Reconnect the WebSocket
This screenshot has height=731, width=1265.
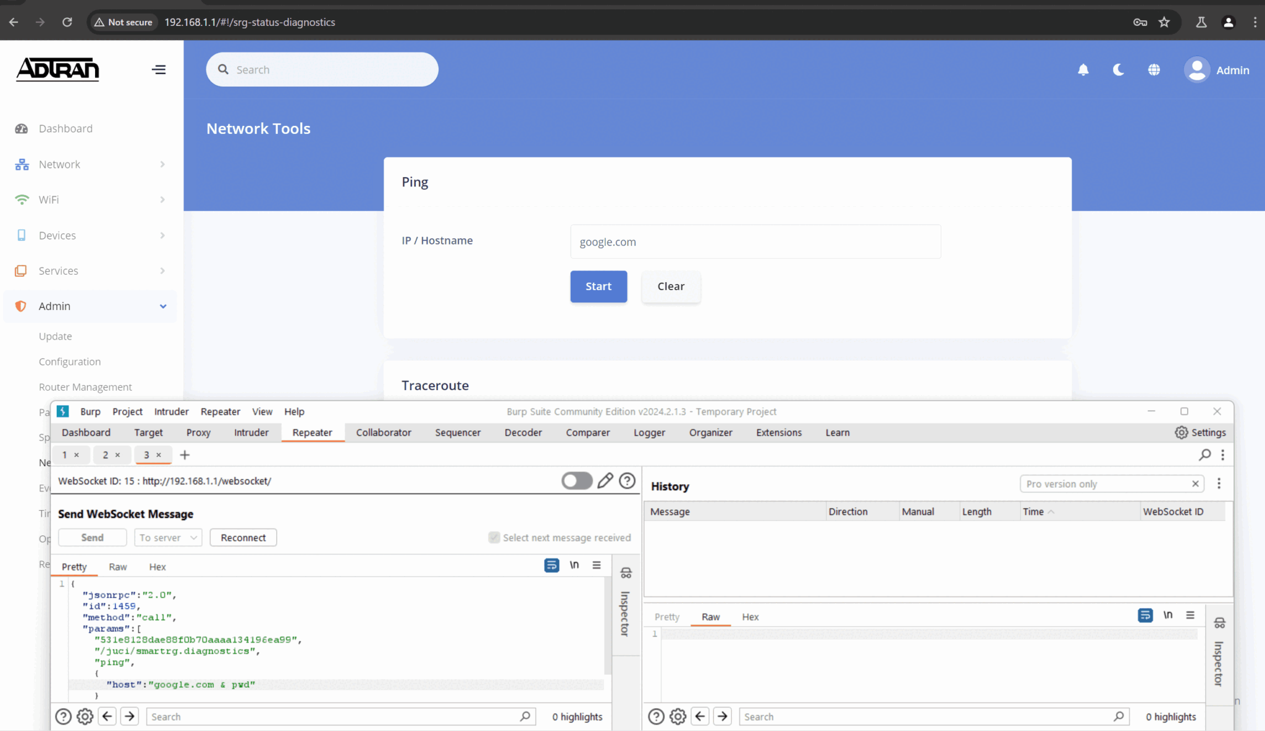(x=243, y=538)
